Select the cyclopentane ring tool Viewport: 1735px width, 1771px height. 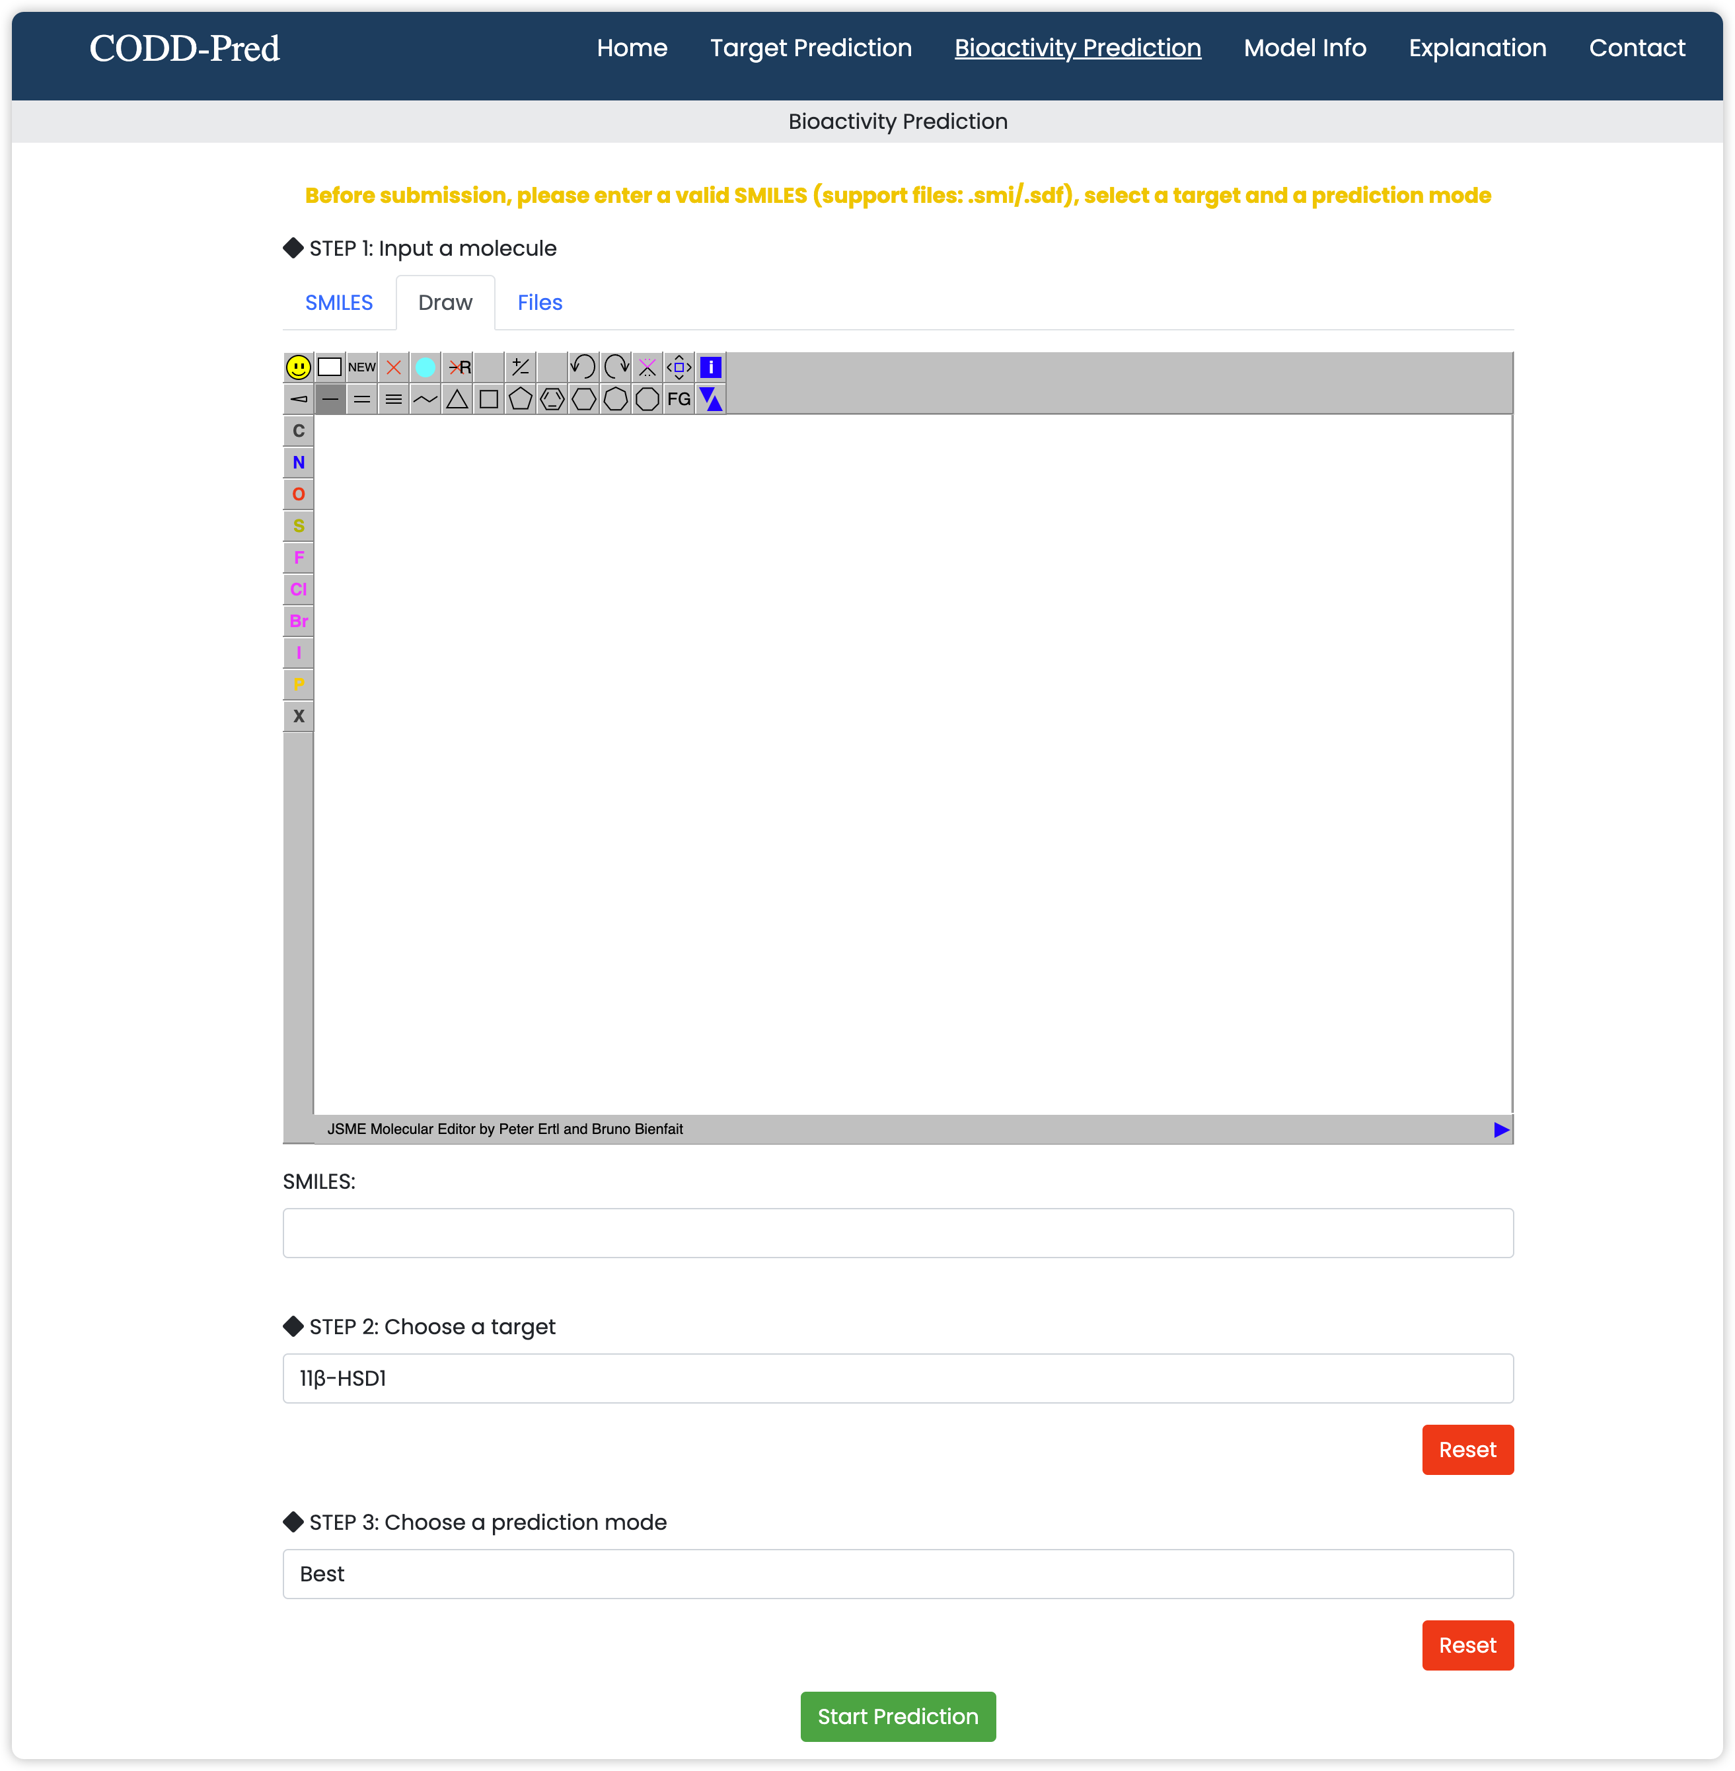pyautogui.click(x=521, y=399)
